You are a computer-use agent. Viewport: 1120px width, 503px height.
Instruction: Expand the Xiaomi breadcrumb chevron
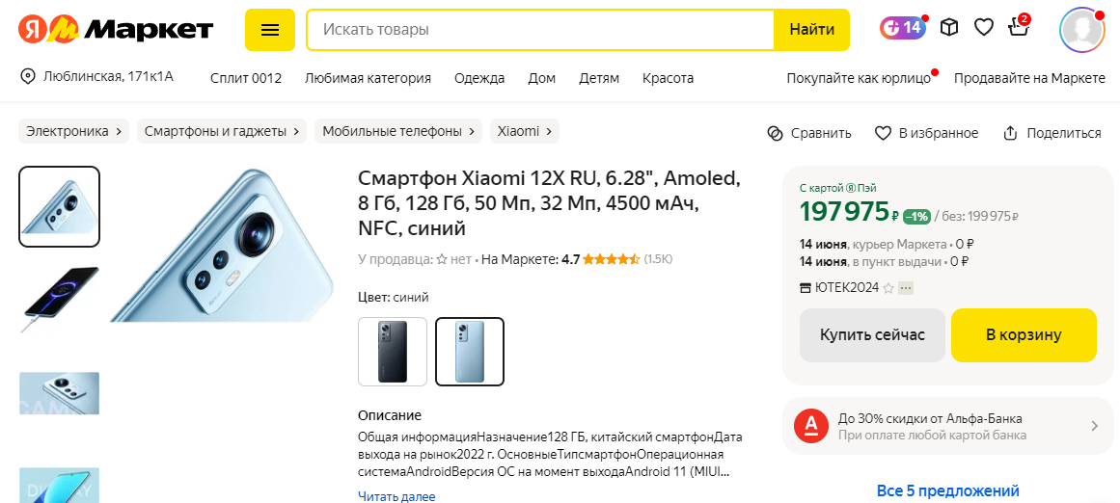pos(549,131)
